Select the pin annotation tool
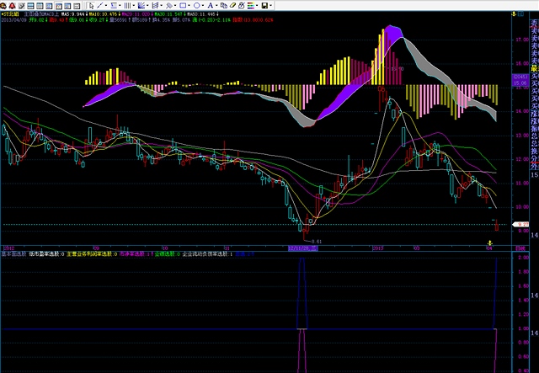The width and height of the screenshot is (539, 373). pyautogui.click(x=168, y=6)
